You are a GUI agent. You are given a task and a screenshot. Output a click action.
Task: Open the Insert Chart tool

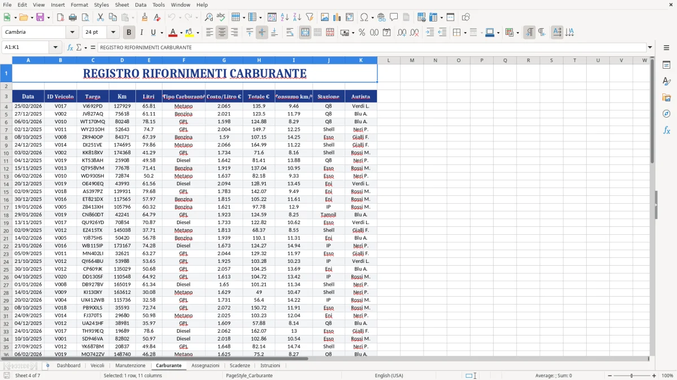point(337,17)
